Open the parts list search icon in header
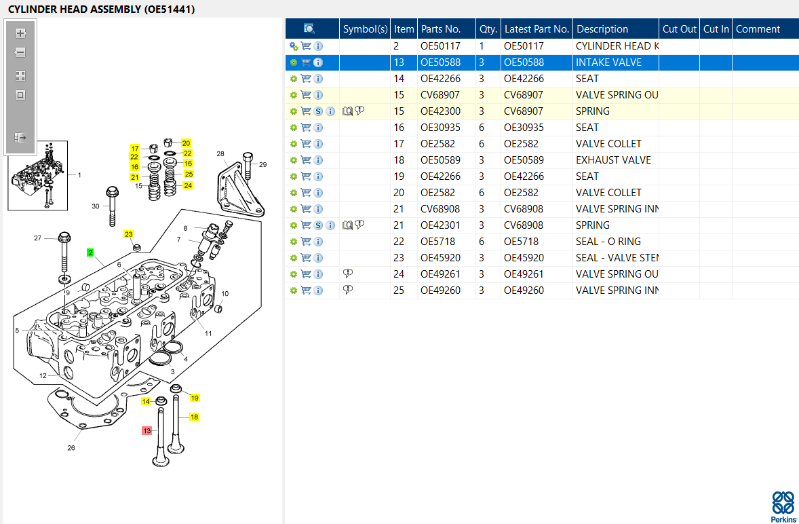 309,29
